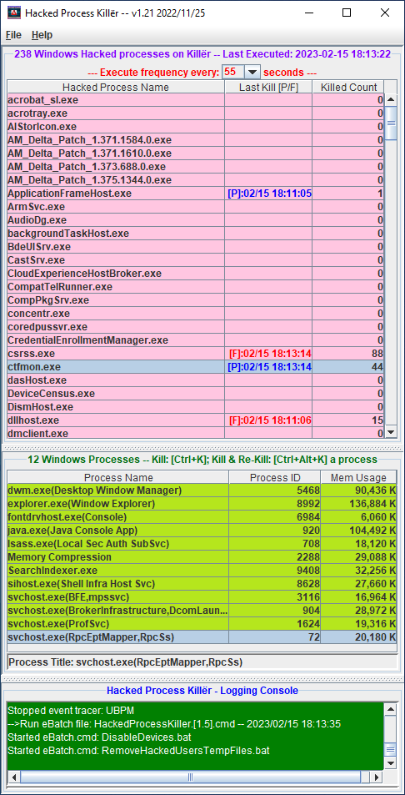The width and height of the screenshot is (405, 795).
Task: Click the frequency value field showing 55
Action: tap(233, 72)
